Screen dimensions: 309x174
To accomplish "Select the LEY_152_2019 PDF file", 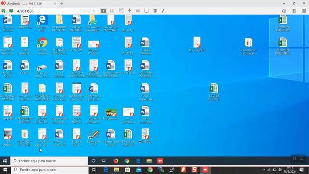I will pos(197,44).
